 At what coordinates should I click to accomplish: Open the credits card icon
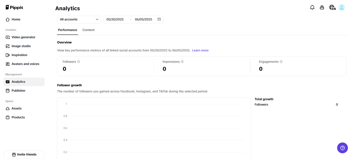coord(322,7)
